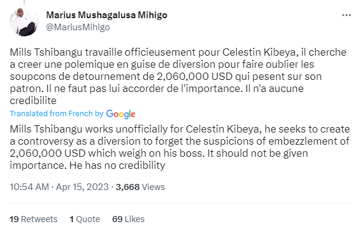Show the 19 Retweets list

(33, 219)
